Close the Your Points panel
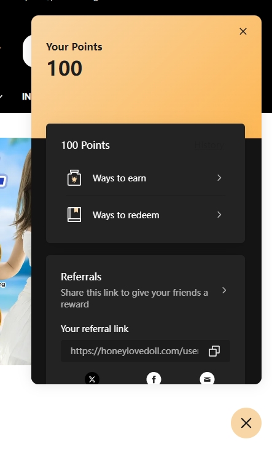 click(243, 31)
